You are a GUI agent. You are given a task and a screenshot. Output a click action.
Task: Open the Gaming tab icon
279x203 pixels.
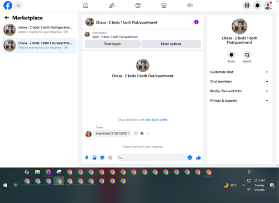coord(190,6)
